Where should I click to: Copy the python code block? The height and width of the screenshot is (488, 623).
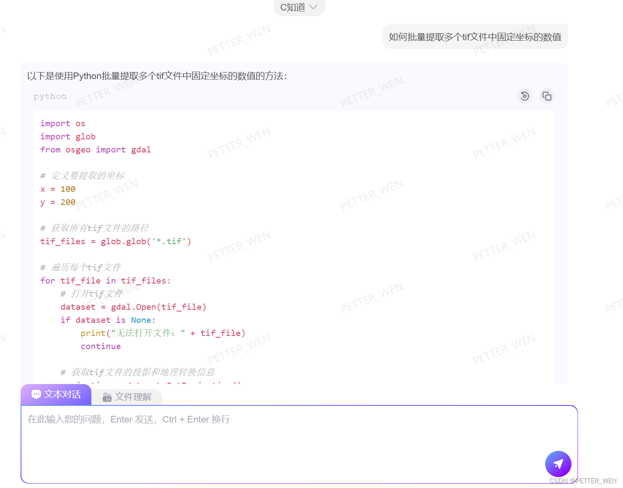pyautogui.click(x=546, y=96)
